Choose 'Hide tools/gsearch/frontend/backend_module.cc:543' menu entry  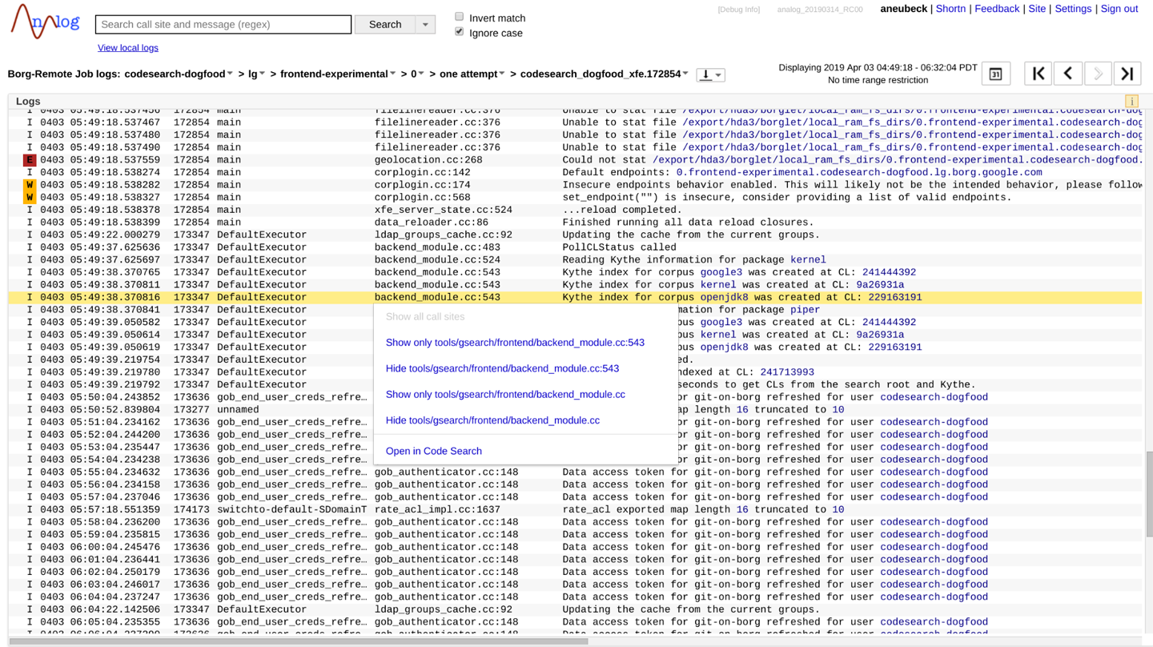click(x=502, y=368)
